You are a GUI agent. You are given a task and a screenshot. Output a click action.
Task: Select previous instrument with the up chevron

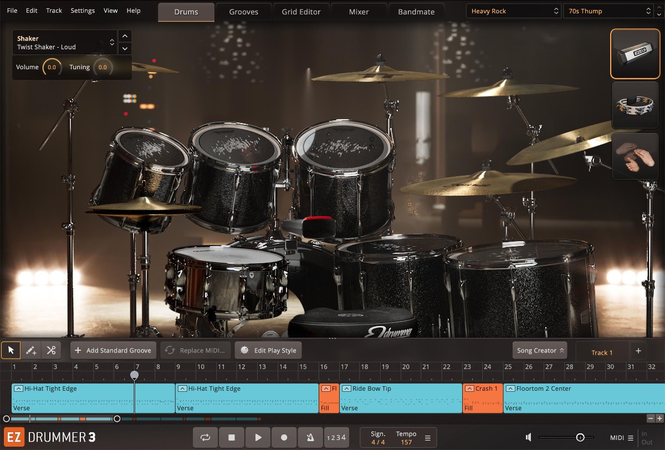point(125,36)
